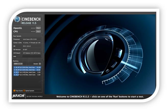
Task: Run the CPU benchmark test
Action: pos(38,32)
